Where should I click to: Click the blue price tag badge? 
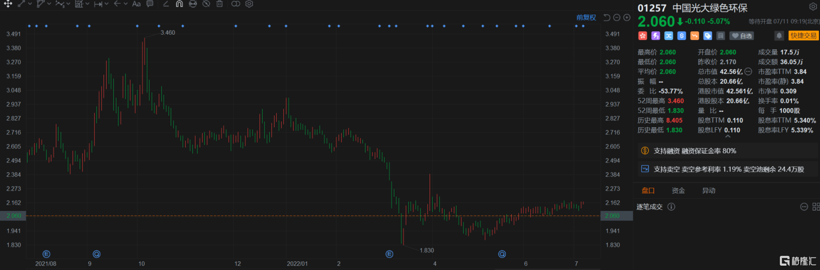coord(707,36)
